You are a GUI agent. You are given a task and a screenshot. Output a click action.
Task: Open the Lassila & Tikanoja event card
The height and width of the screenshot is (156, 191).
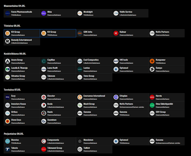click(x=22, y=69)
